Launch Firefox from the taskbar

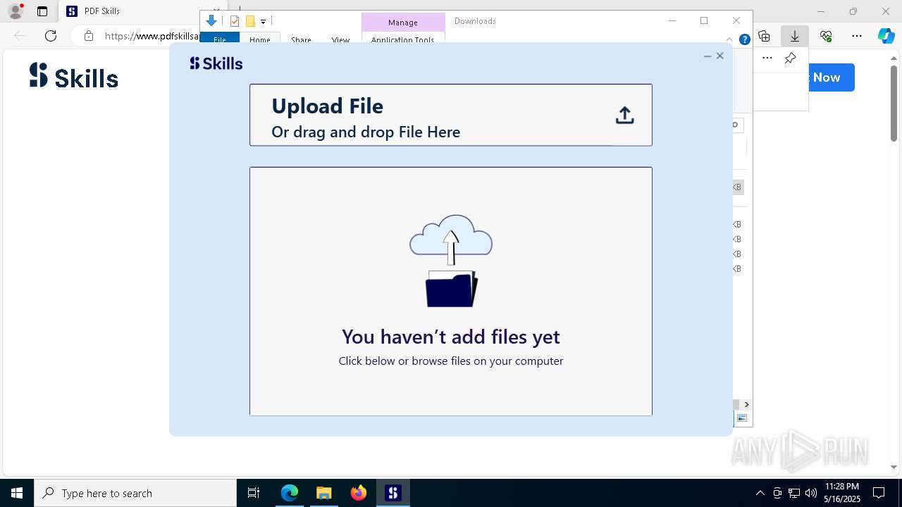click(358, 493)
